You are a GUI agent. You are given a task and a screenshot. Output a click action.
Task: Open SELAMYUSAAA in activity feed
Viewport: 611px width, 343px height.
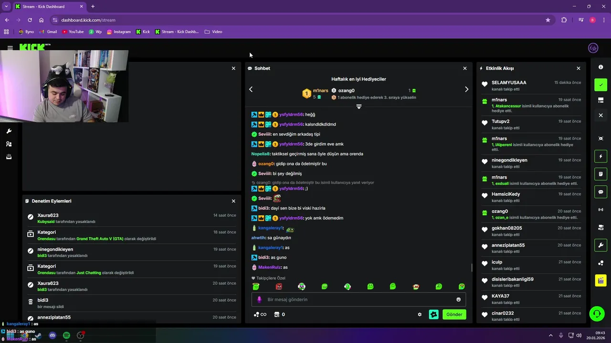point(509,82)
